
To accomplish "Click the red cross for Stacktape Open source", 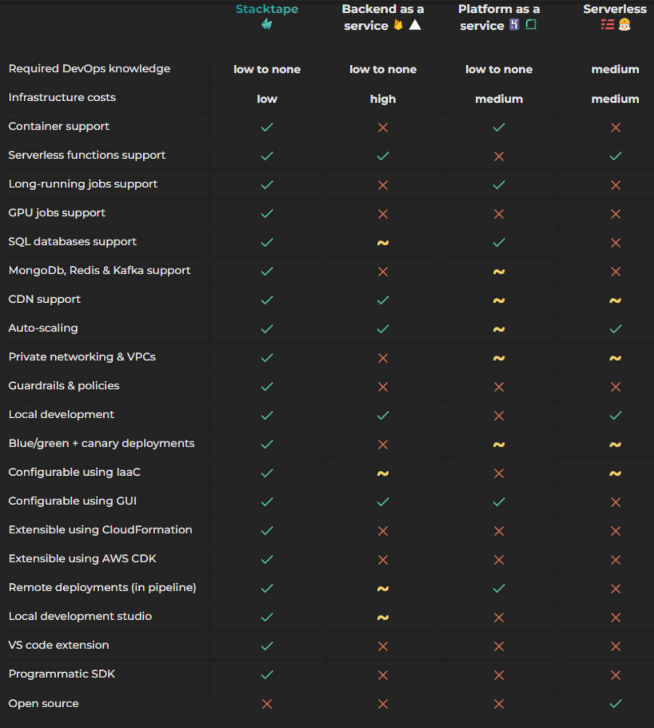I will (x=267, y=704).
